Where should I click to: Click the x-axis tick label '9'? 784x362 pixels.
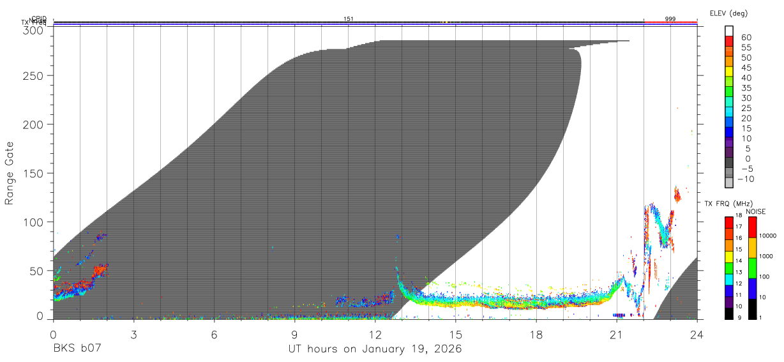pos(294,334)
